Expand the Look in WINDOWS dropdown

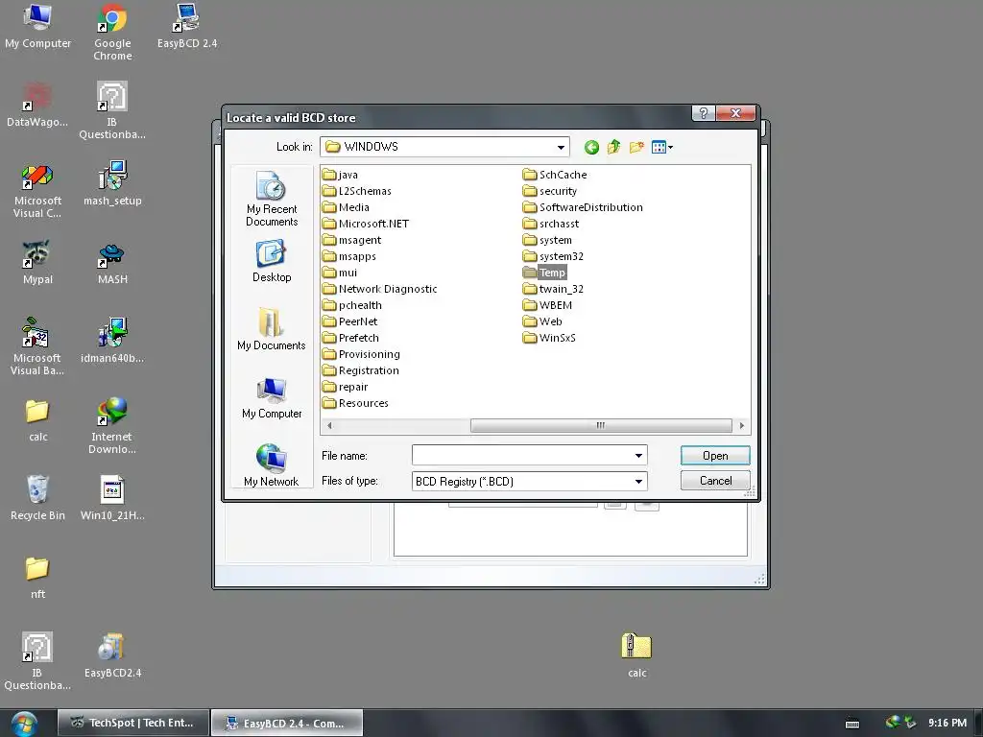coord(561,147)
